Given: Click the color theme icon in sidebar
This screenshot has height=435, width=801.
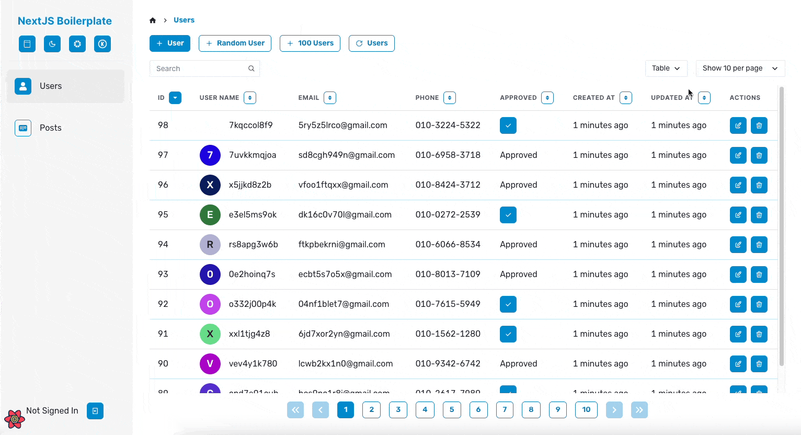Looking at the screenshot, I should 77,44.
